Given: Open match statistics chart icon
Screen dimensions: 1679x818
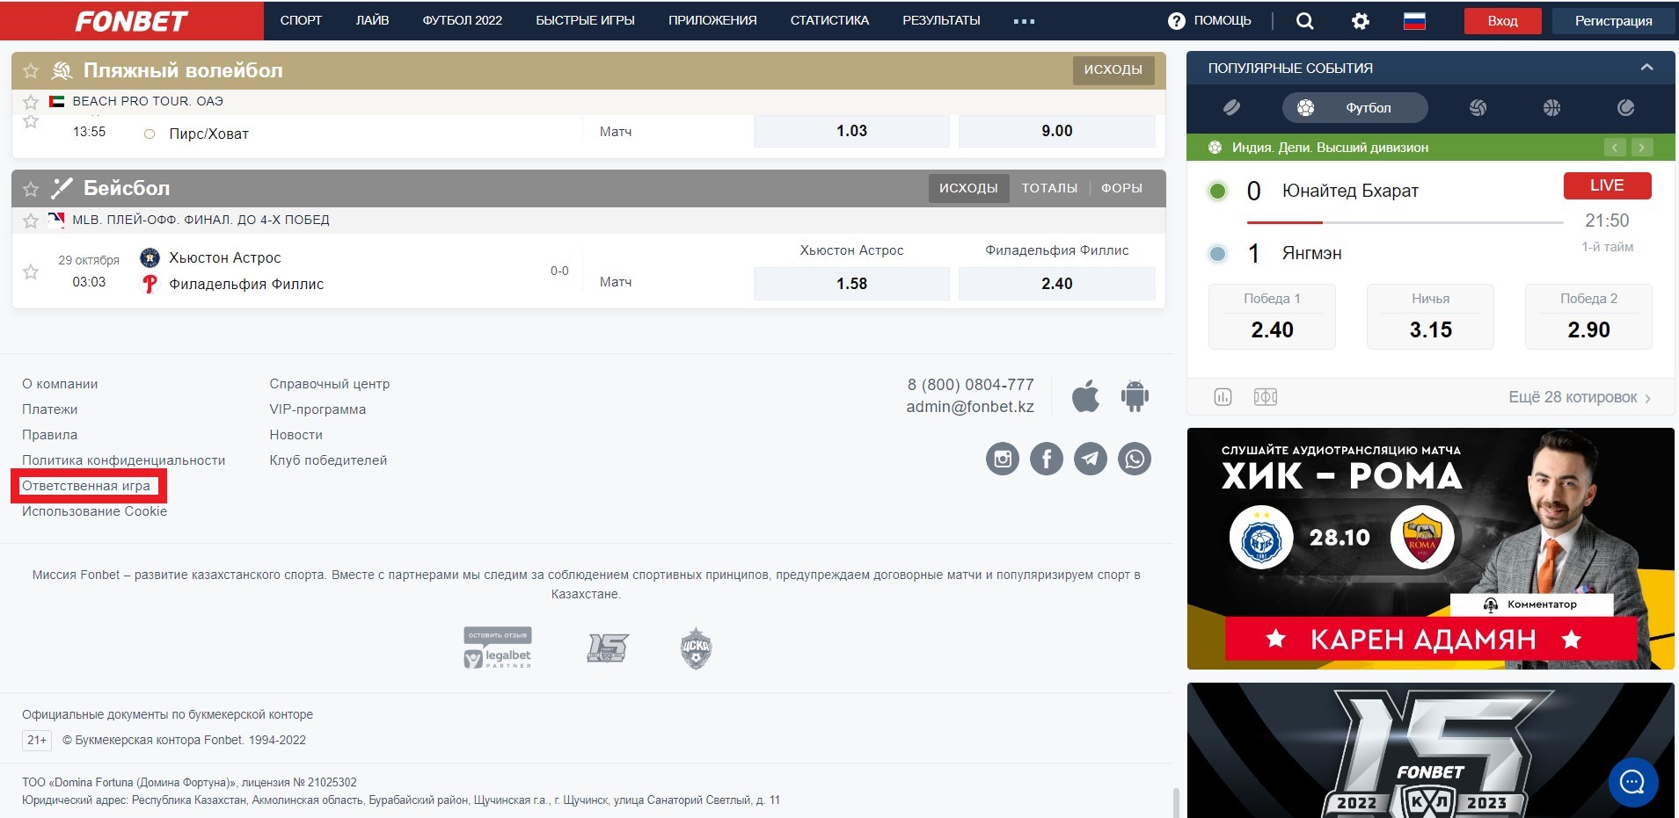Looking at the screenshot, I should (1223, 397).
